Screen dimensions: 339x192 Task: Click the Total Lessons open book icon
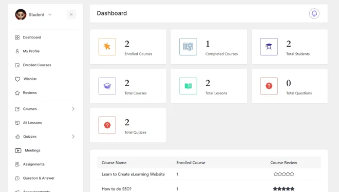pos(188,86)
